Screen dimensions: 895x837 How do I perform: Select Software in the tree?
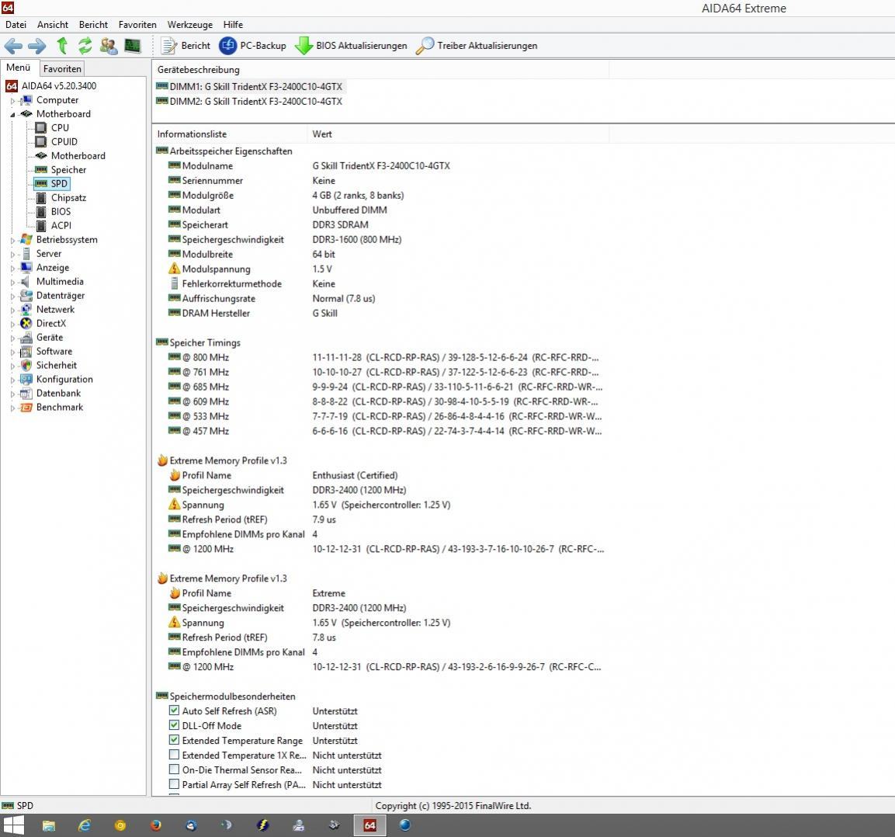pyautogui.click(x=54, y=352)
